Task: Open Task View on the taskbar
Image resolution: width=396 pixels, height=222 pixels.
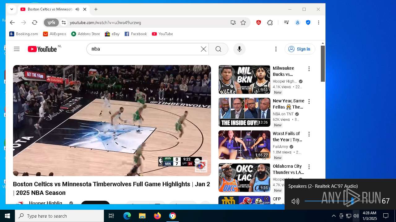Action: tap(111, 216)
